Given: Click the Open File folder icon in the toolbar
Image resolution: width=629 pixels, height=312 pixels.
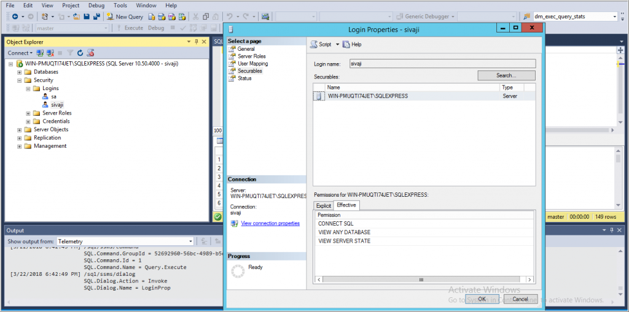Looking at the screenshot, I should click(76, 17).
